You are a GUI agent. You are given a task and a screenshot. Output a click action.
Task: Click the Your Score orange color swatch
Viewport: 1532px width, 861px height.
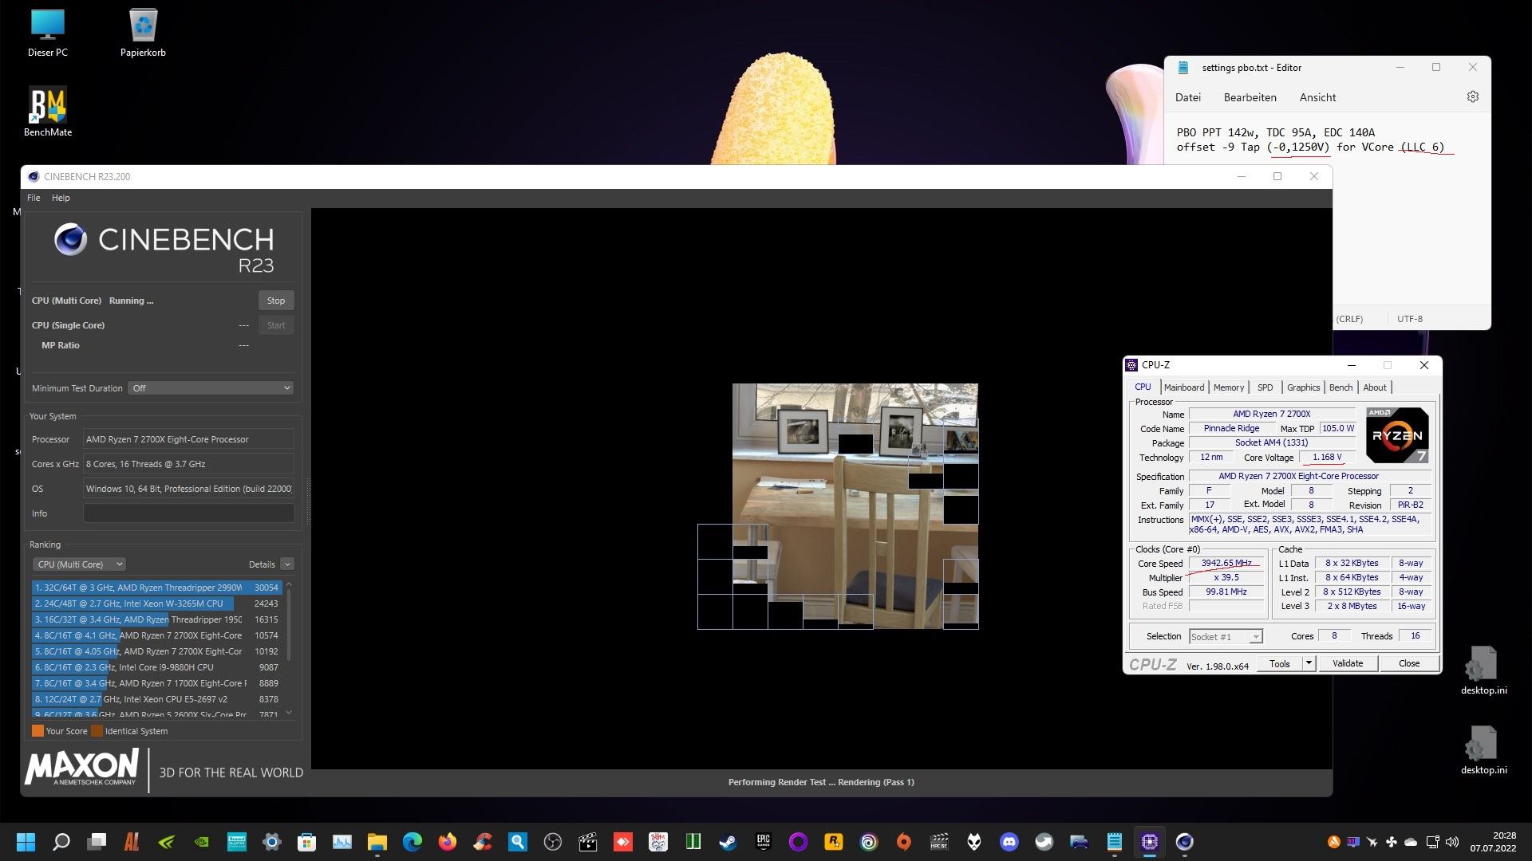point(38,731)
